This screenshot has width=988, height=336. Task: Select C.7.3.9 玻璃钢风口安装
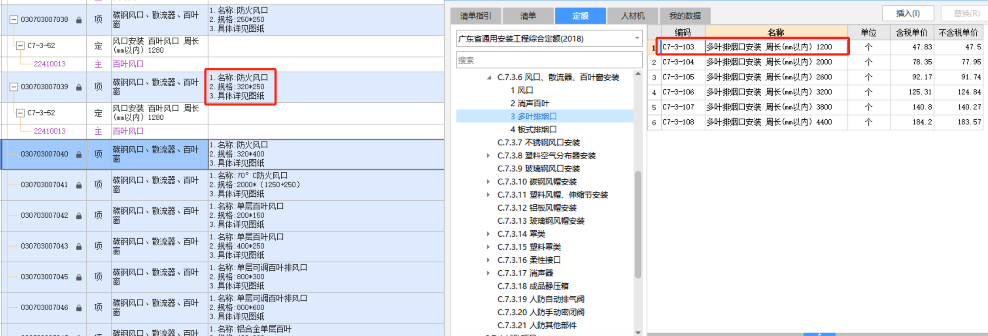coord(538,168)
